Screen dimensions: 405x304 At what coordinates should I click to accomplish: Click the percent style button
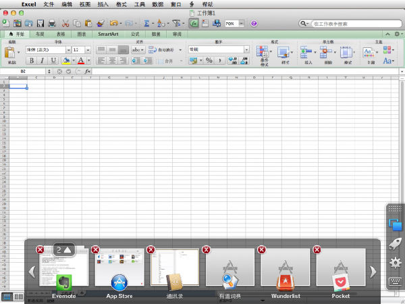coord(209,60)
